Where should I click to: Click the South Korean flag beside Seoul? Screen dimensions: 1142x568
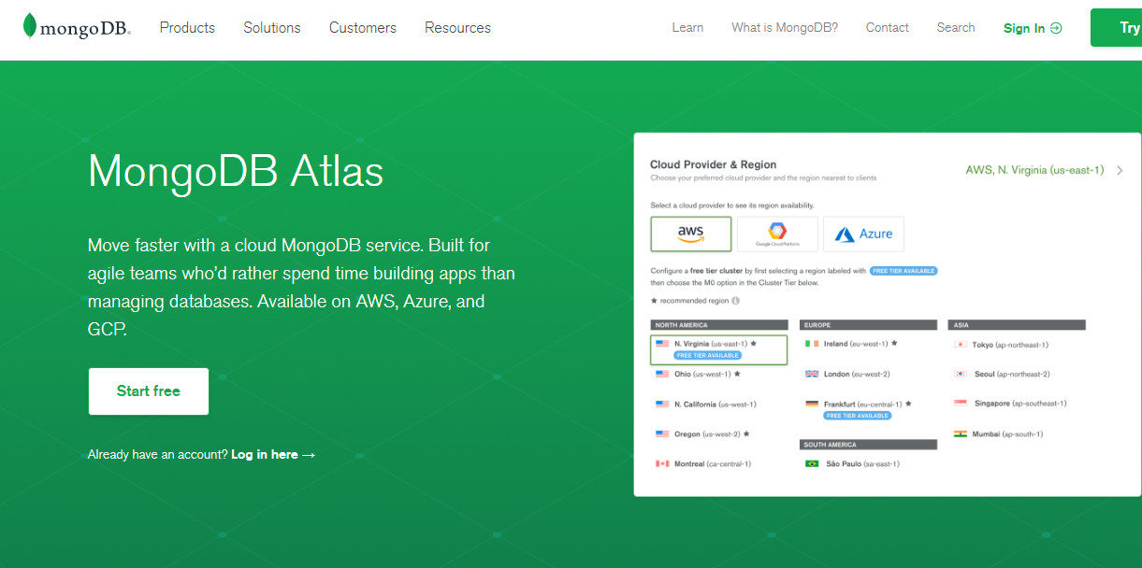[x=960, y=374]
